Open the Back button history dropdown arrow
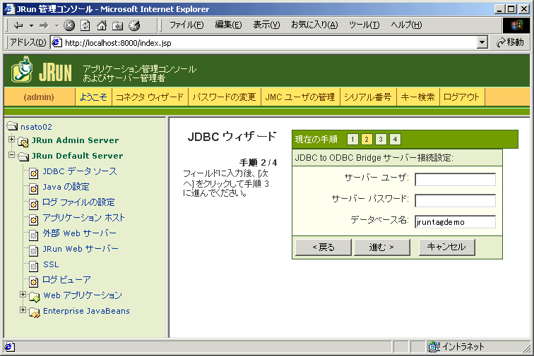This screenshot has height=356, width=534. pyautogui.click(x=31, y=25)
